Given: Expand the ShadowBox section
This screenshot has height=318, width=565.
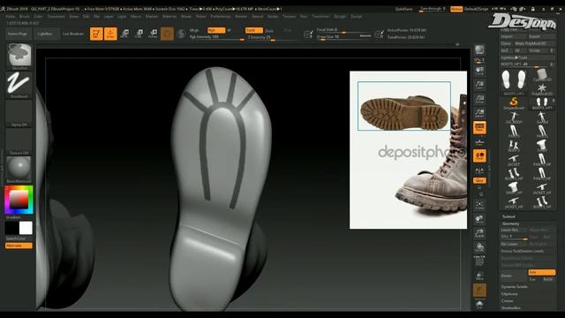Looking at the screenshot, I should tap(511, 308).
